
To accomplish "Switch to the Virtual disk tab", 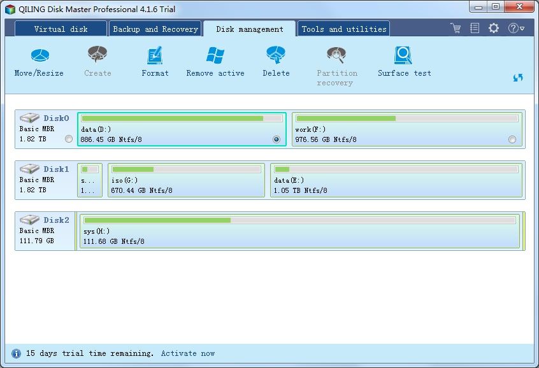I will click(61, 29).
